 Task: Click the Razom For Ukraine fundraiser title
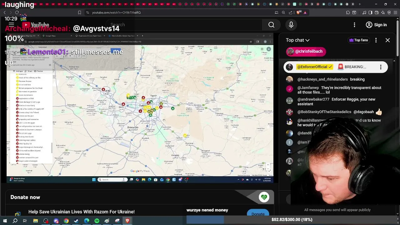pyautogui.click(x=82, y=212)
